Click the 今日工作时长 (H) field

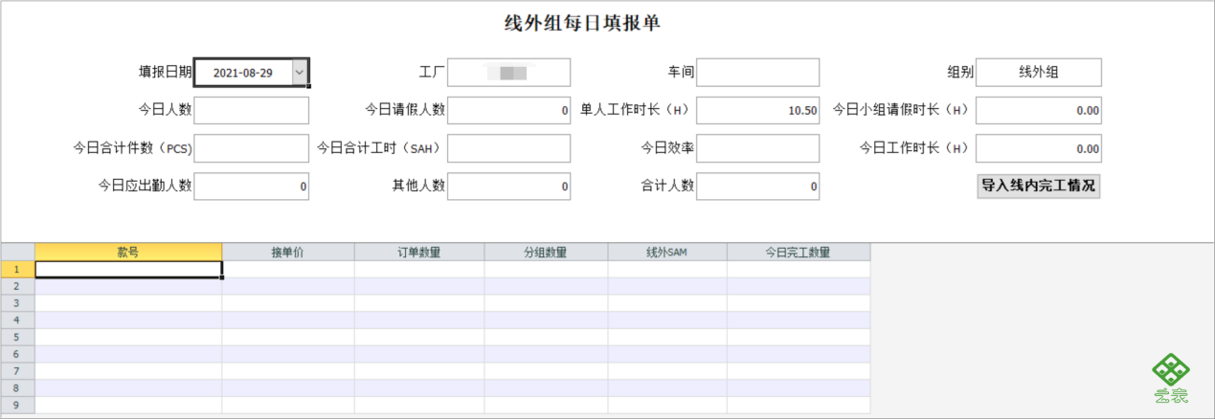tap(1038, 148)
